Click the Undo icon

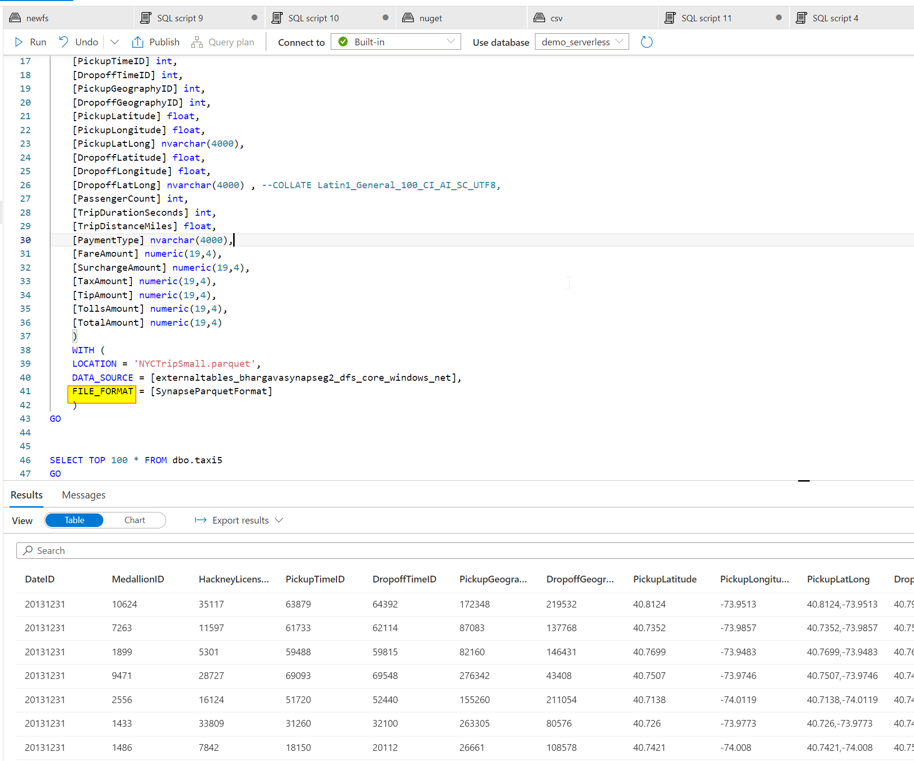(63, 42)
